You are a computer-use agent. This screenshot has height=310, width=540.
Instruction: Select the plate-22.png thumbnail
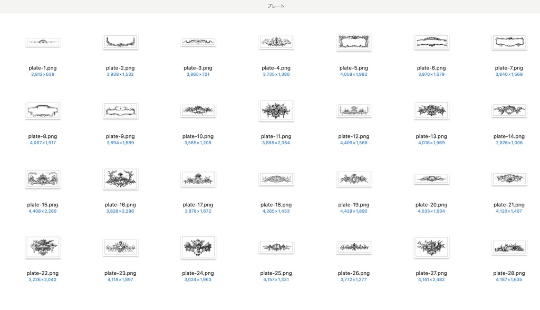tap(43, 247)
